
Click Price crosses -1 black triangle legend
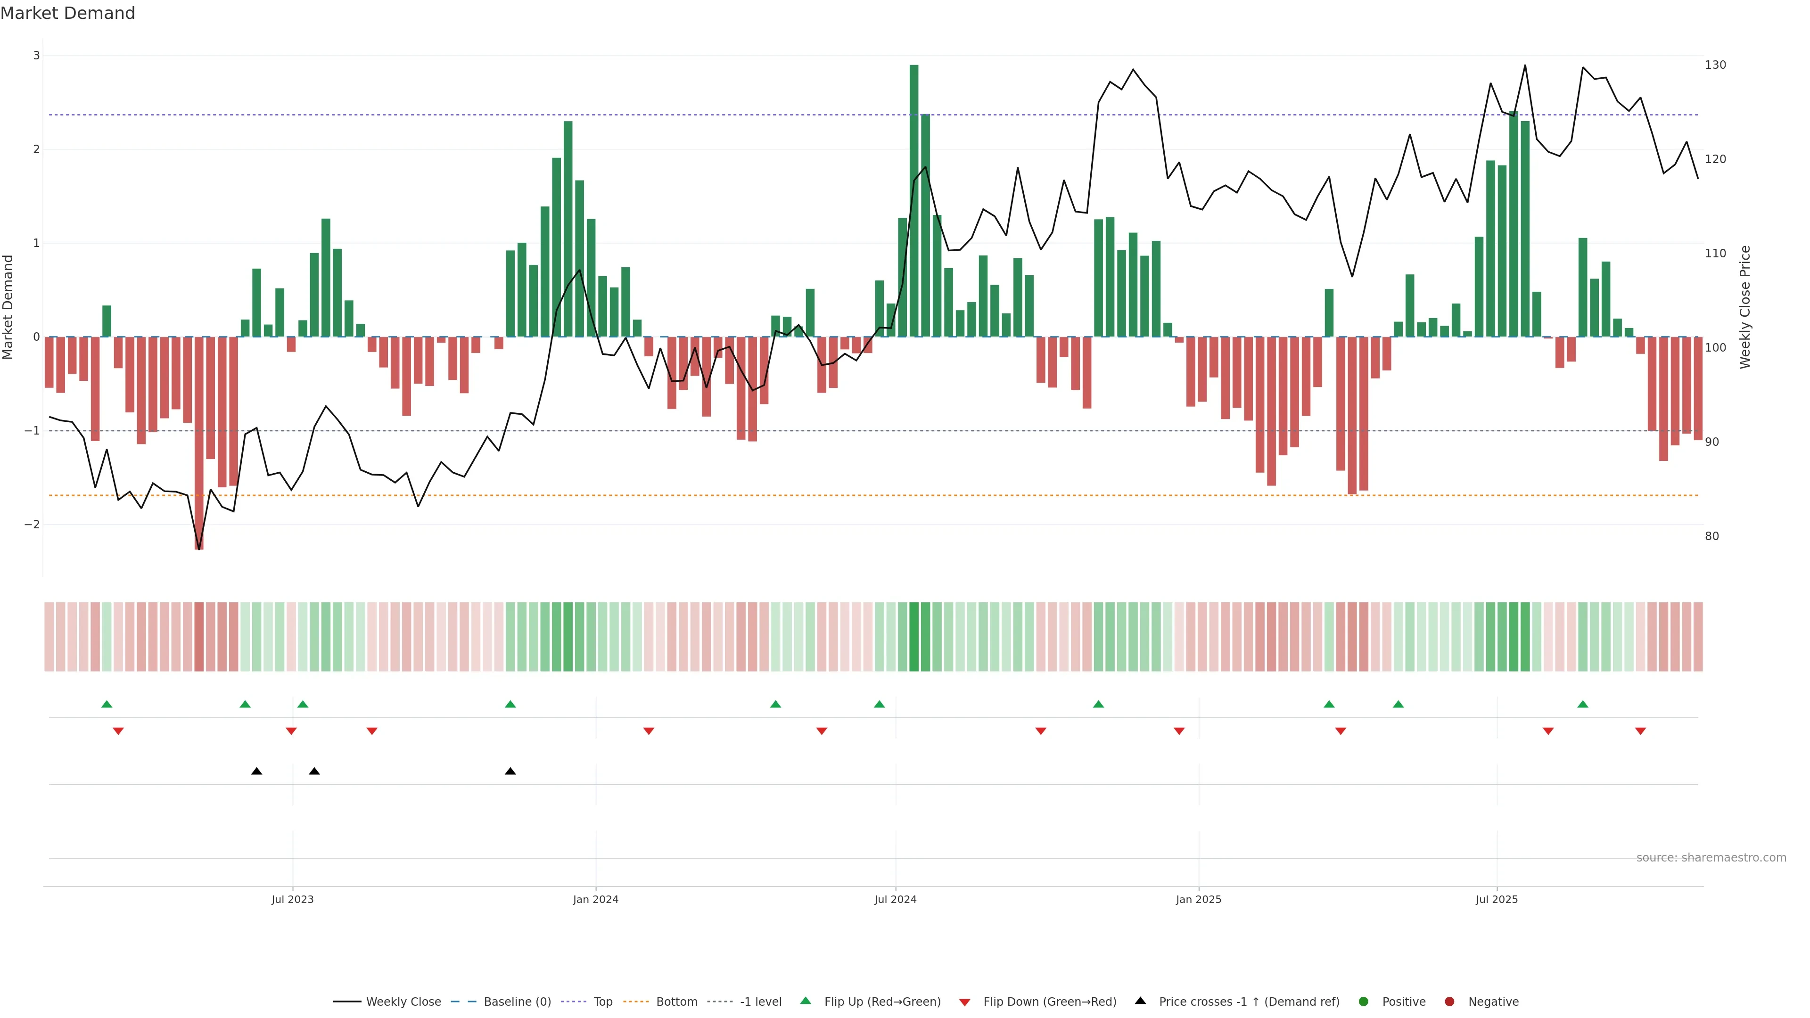[1140, 1001]
